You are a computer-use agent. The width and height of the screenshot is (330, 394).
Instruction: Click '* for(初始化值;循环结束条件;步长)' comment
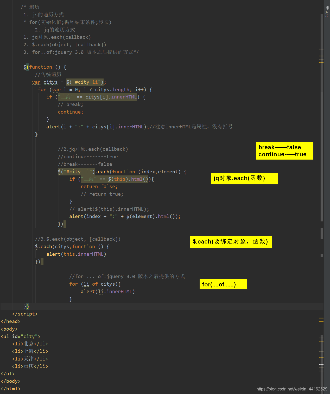pos(67,22)
